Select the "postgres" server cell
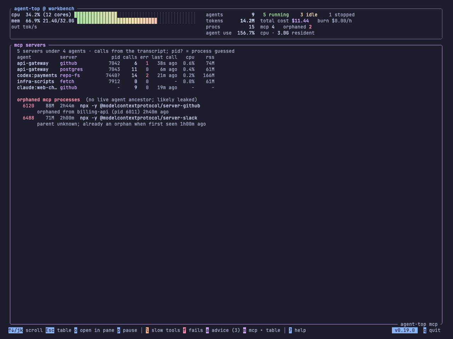The width and height of the screenshot is (453, 339). [x=71, y=70]
